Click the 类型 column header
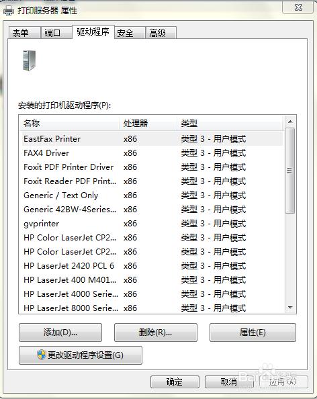Viewport: 317px width, 399px height. click(x=230, y=124)
